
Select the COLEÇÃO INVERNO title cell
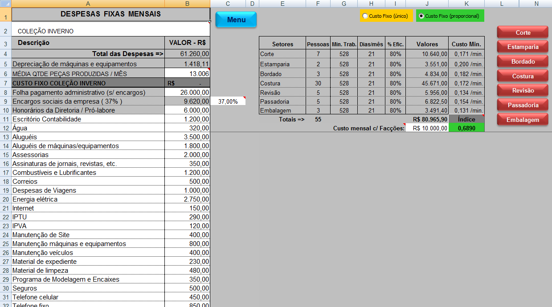110,31
